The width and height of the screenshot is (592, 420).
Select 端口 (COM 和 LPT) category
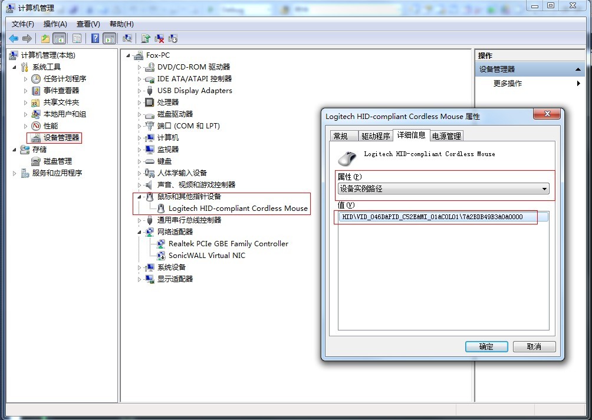click(189, 126)
